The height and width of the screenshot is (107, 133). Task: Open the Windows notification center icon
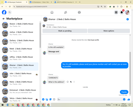click(x=130, y=105)
